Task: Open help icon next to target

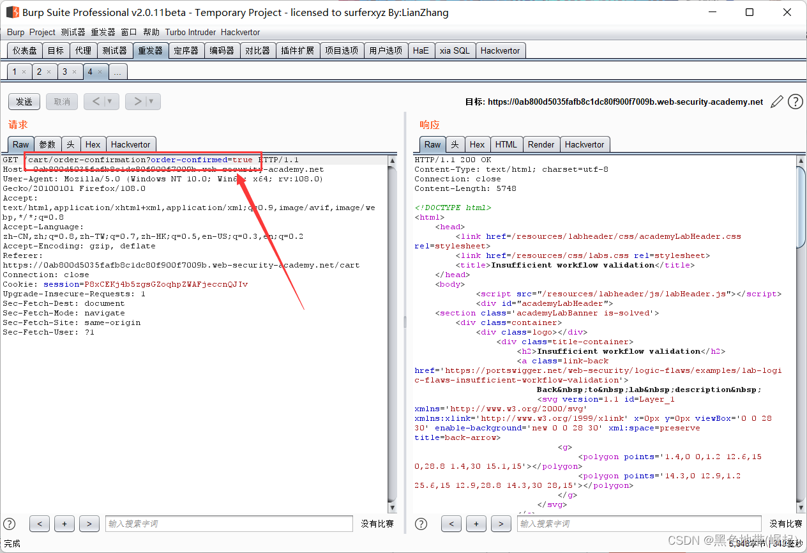Action: tap(795, 102)
